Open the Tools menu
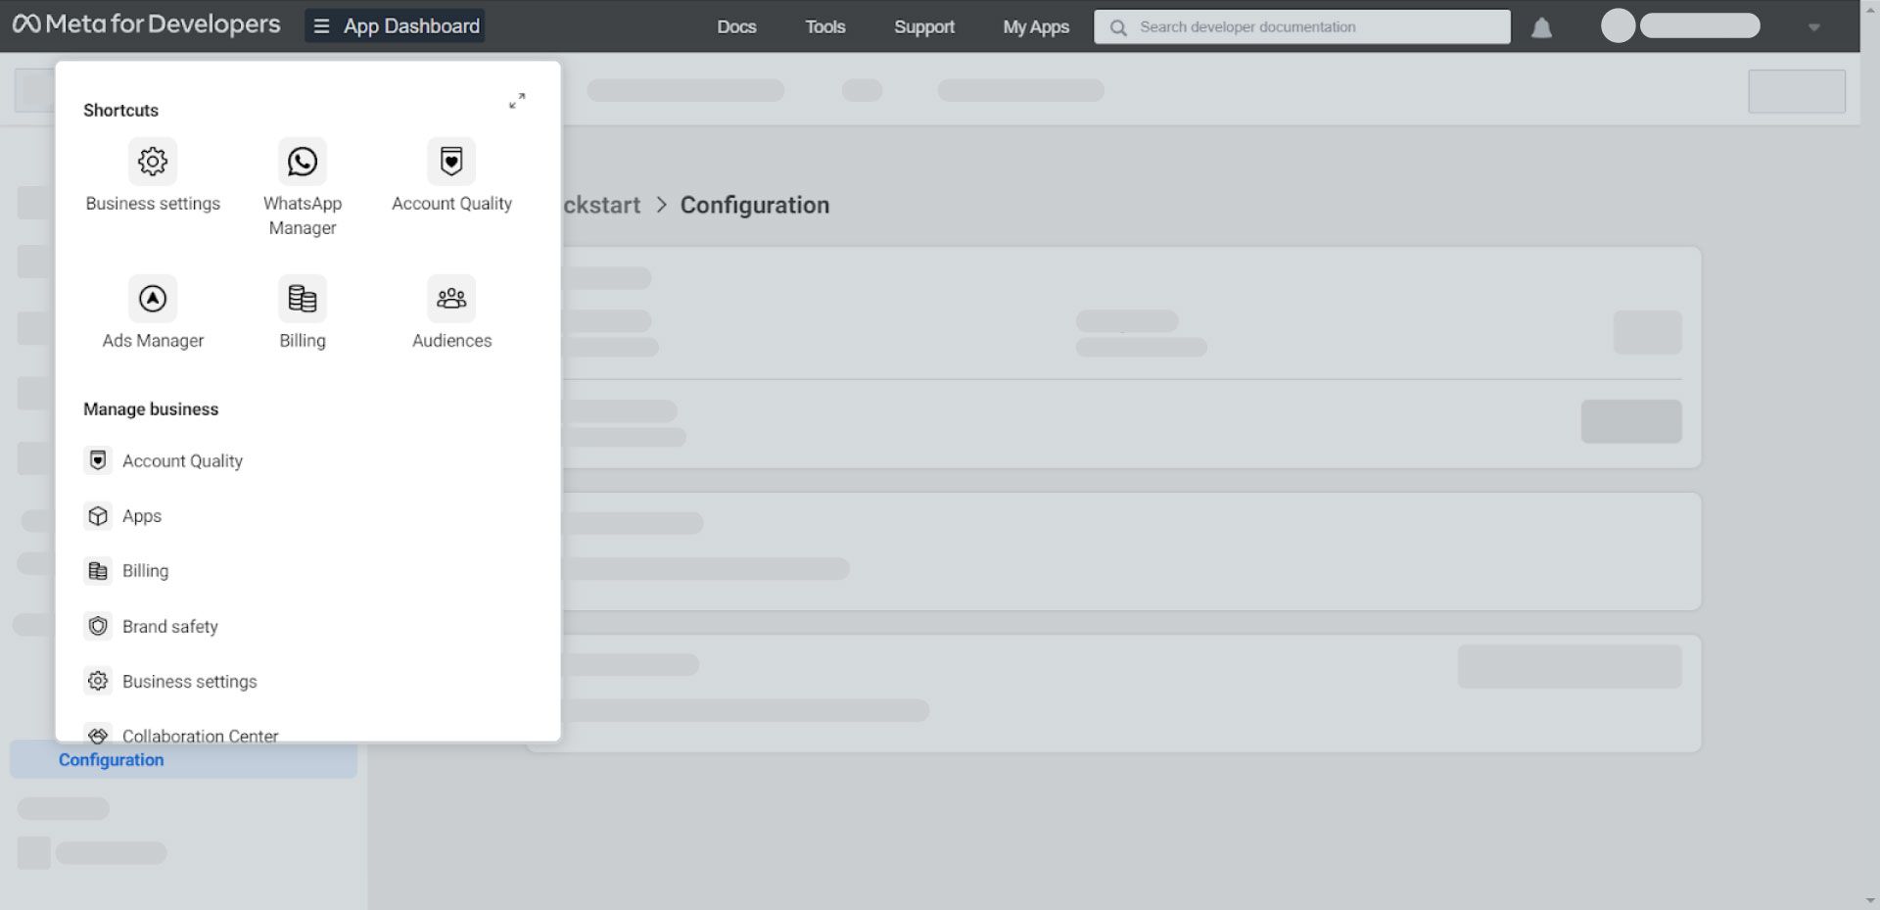Image resolution: width=1880 pixels, height=910 pixels. tap(825, 26)
